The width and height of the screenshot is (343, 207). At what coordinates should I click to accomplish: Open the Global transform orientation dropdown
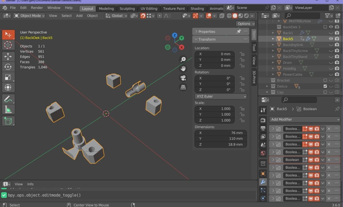tap(116, 16)
